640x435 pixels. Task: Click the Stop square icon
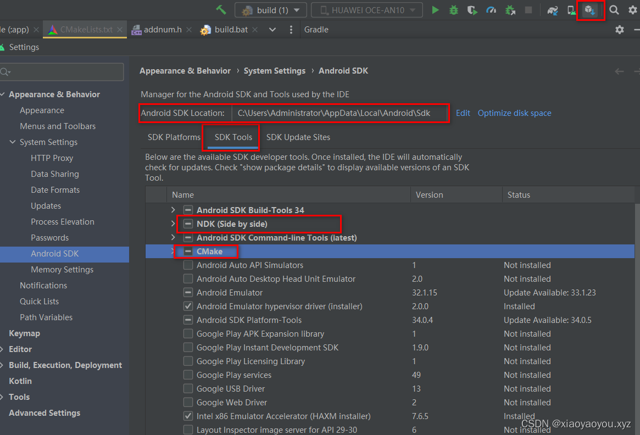[x=528, y=10]
